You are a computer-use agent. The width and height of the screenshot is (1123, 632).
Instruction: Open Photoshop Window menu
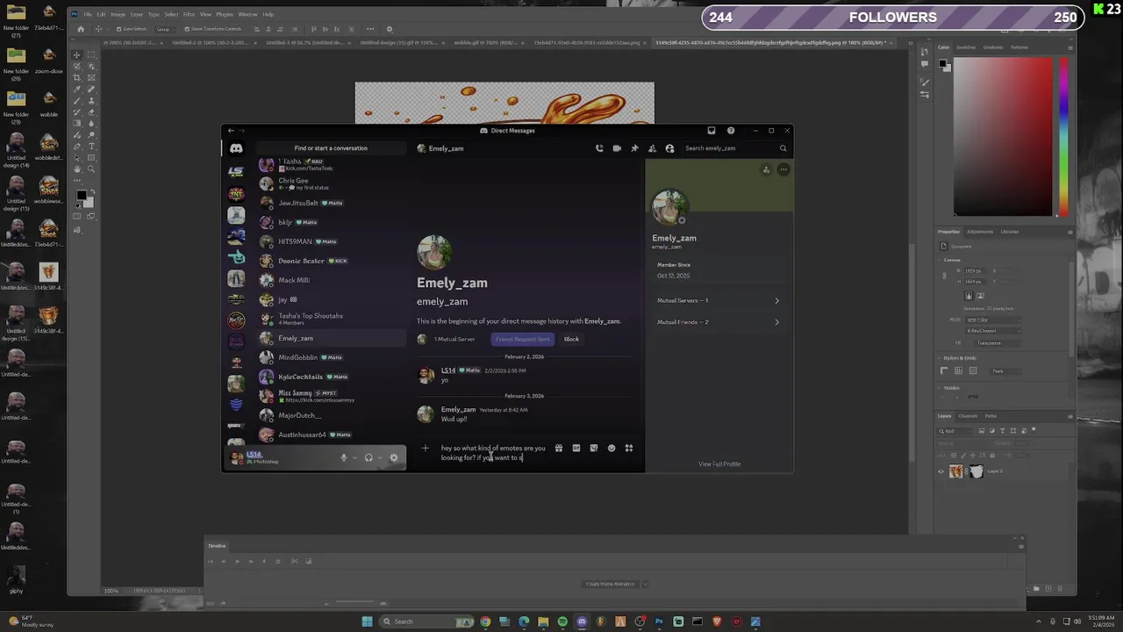[247, 14]
